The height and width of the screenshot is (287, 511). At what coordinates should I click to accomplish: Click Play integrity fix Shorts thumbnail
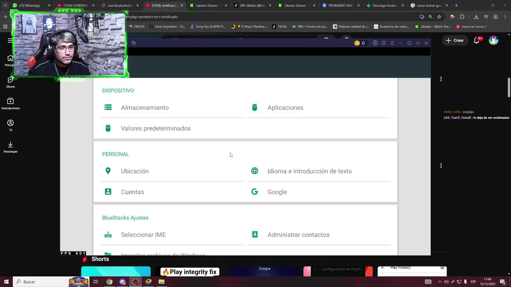[x=190, y=271]
